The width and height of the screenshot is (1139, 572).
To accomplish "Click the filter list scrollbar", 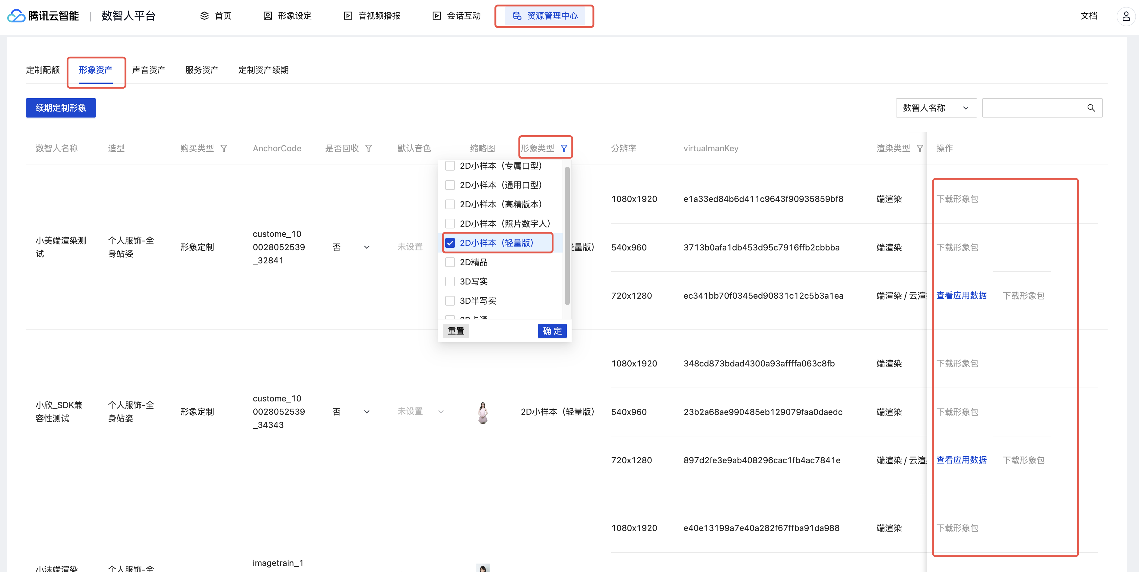I will [567, 236].
